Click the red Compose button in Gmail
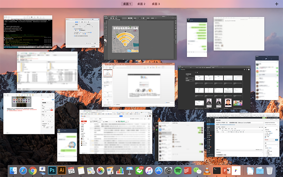Viewport: 283px width, 177px height. (84, 121)
